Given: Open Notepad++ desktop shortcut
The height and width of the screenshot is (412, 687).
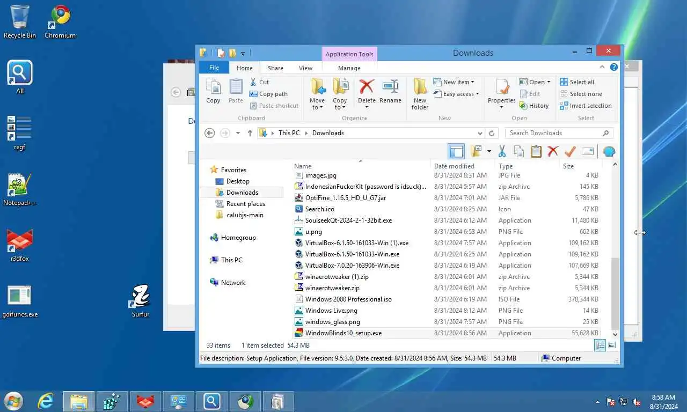Looking at the screenshot, I should (x=19, y=189).
